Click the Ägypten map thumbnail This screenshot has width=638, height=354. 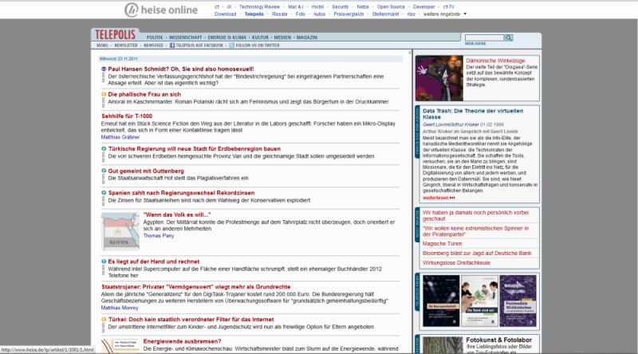coord(120,230)
